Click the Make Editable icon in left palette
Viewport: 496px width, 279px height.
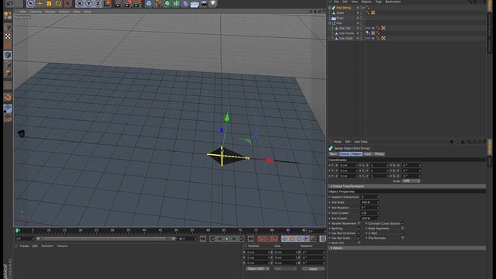pos(8,15)
